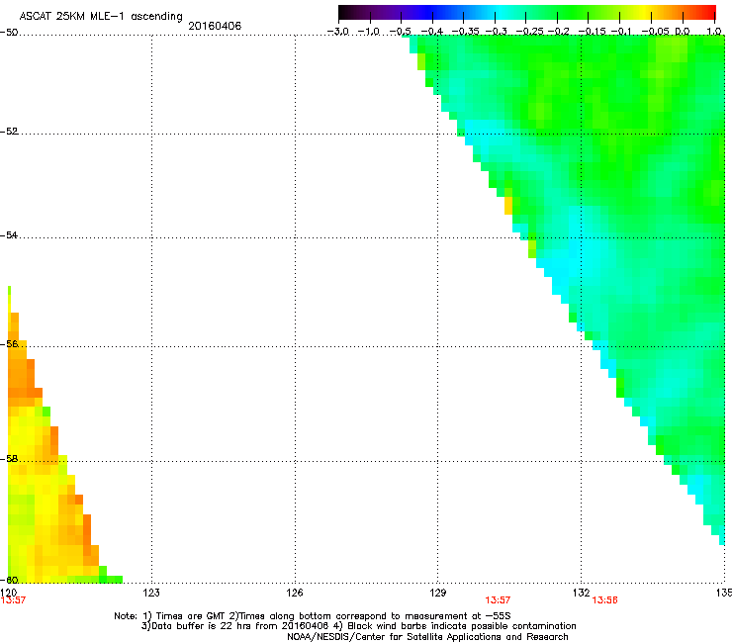Click the 'NOAA/NESDIS/Center for Satellite Applications and Research' credit

427,637
